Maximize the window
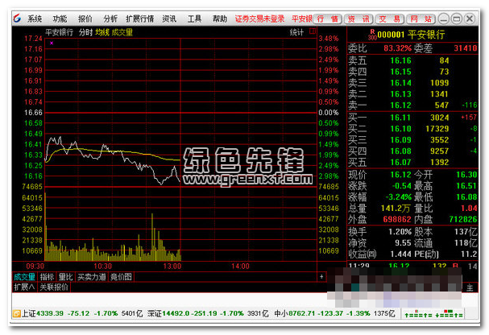Screen dimensions: 489x335 point(457,19)
